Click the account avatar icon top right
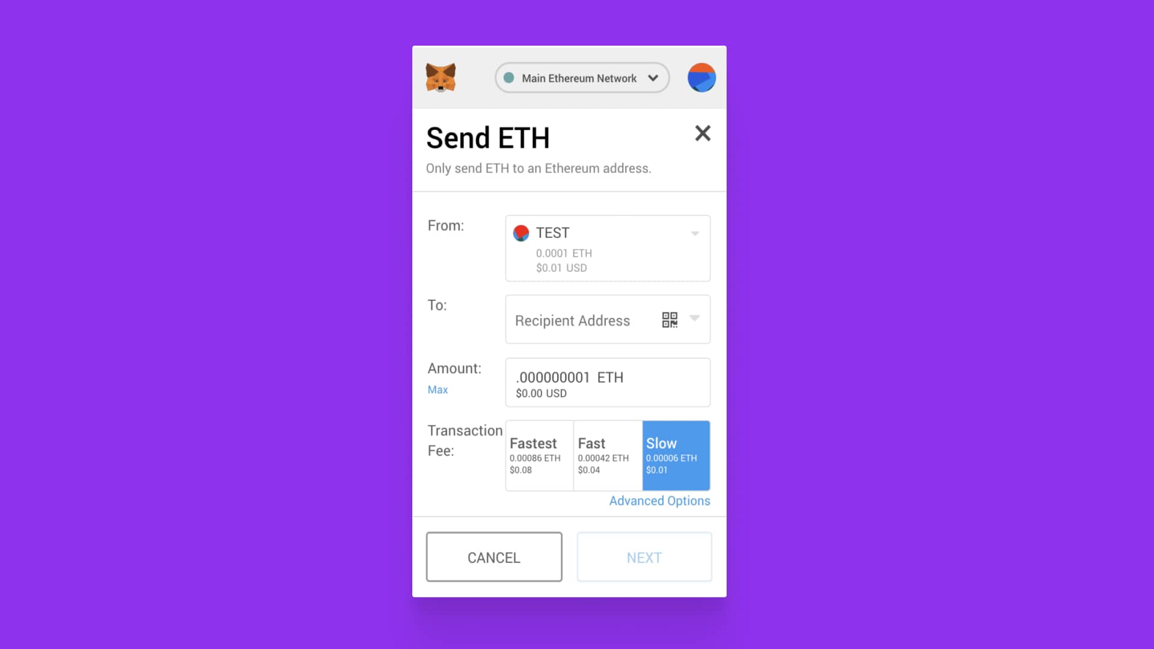Image resolution: width=1154 pixels, height=649 pixels. (701, 78)
